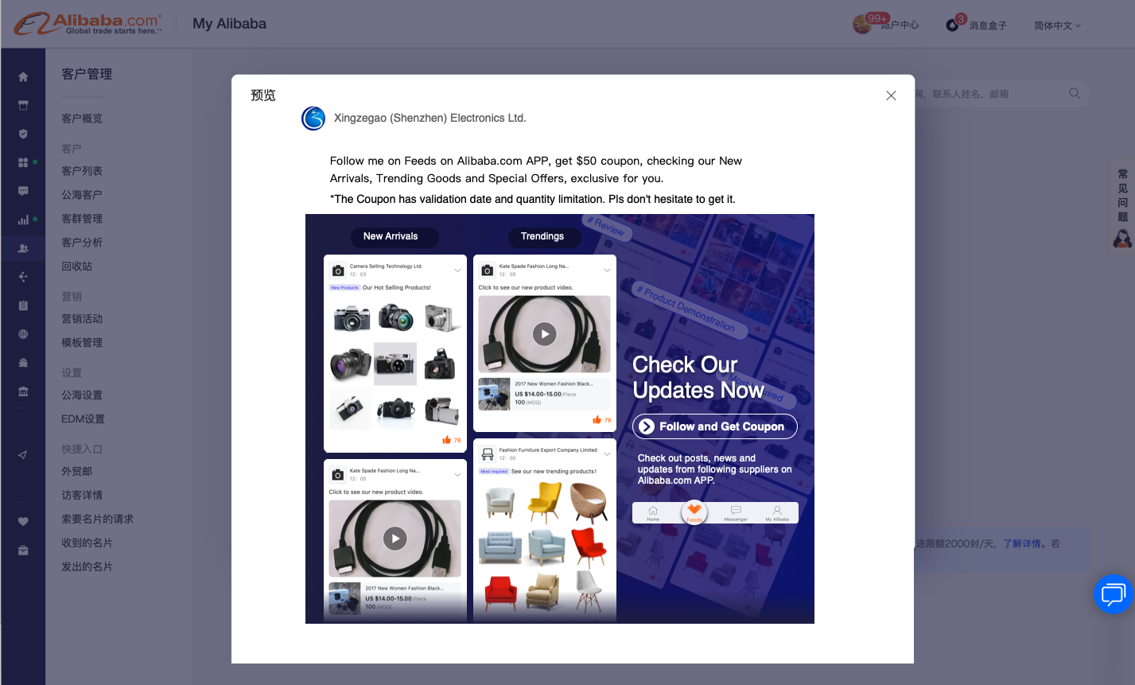Image resolution: width=1135 pixels, height=685 pixels.
Task: Click the 'Check Our Updates Now' headline
Action: coord(698,377)
